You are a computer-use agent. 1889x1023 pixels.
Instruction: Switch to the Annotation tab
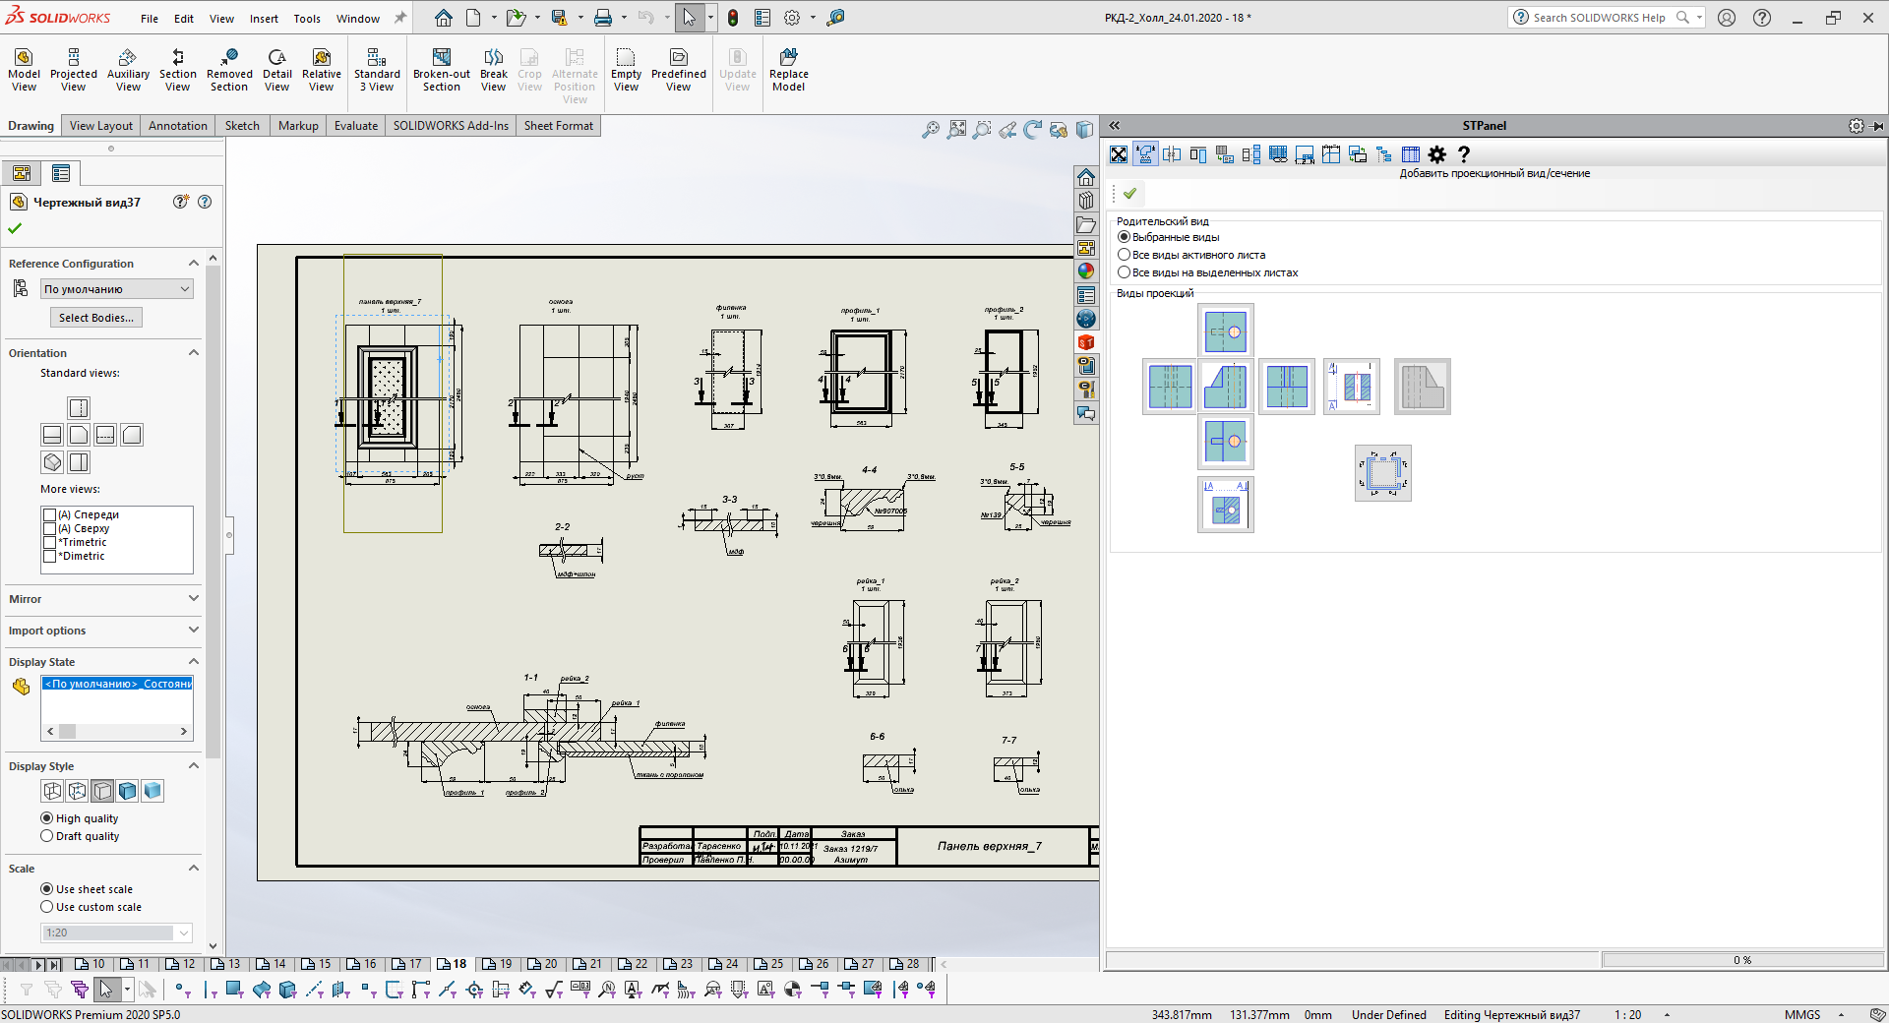point(178,126)
